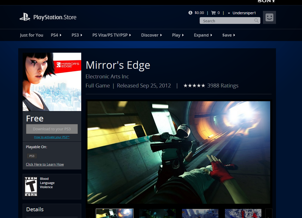This screenshot has height=218, width=302.
Task: Click the Mirror's Edge title heading
Action: pyautogui.click(x=118, y=65)
